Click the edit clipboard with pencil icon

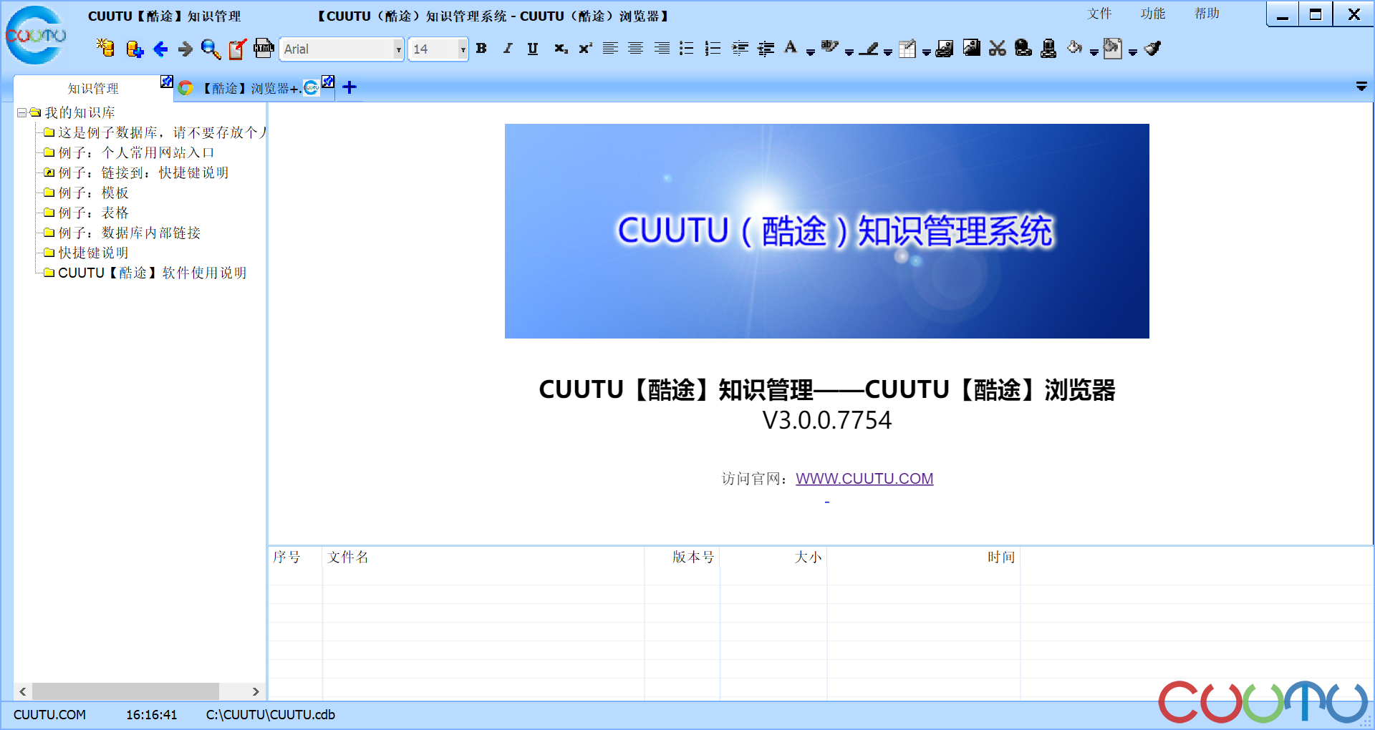(237, 49)
